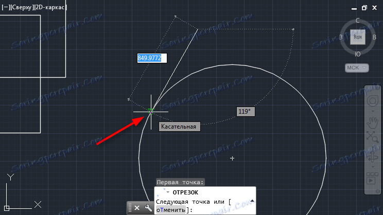Image resolution: width=383 pixels, height=215 pixels.
Task: Click the west З compass label
Action: click(x=341, y=38)
